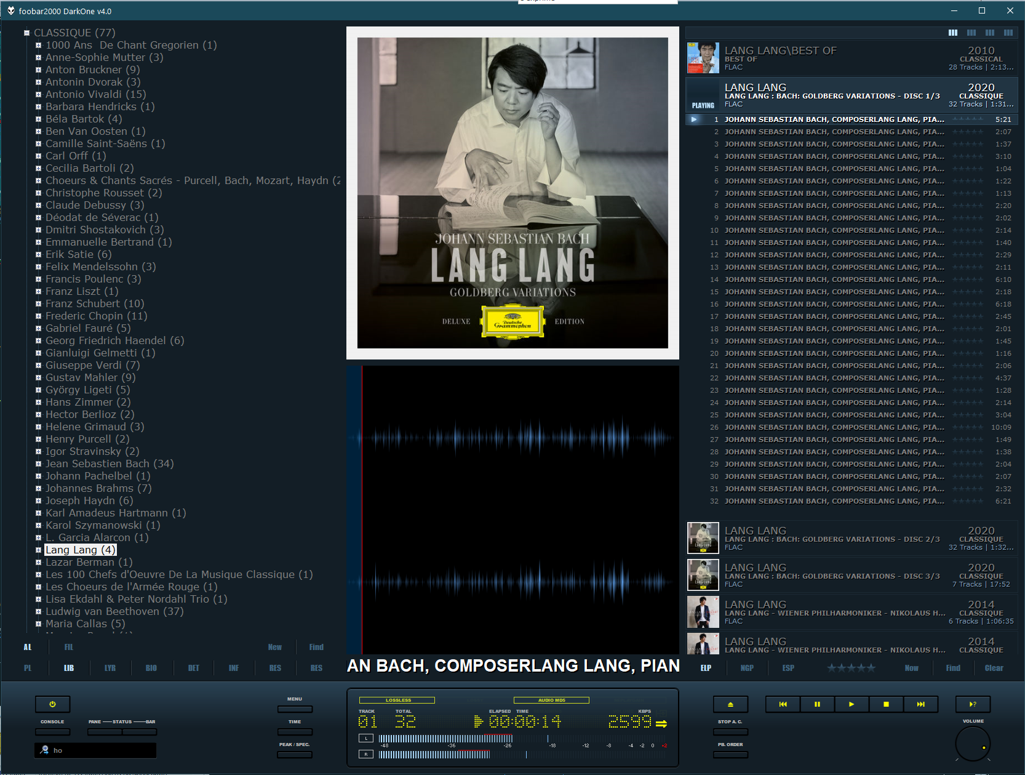
Task: Click the eject button above STOP A.C.
Action: [x=730, y=704]
